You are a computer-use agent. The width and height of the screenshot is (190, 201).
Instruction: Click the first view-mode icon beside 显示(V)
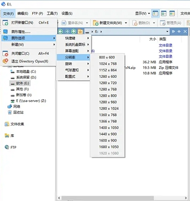pos(155,13)
